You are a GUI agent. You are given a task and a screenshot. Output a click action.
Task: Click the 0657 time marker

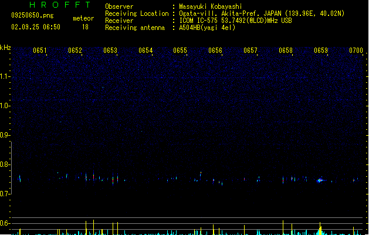coord(250,51)
